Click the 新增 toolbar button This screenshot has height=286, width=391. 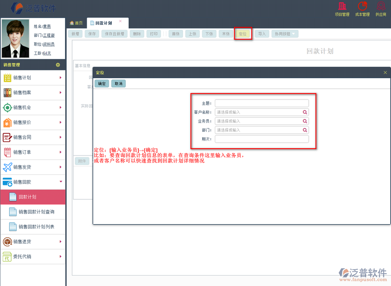[x=75, y=34]
